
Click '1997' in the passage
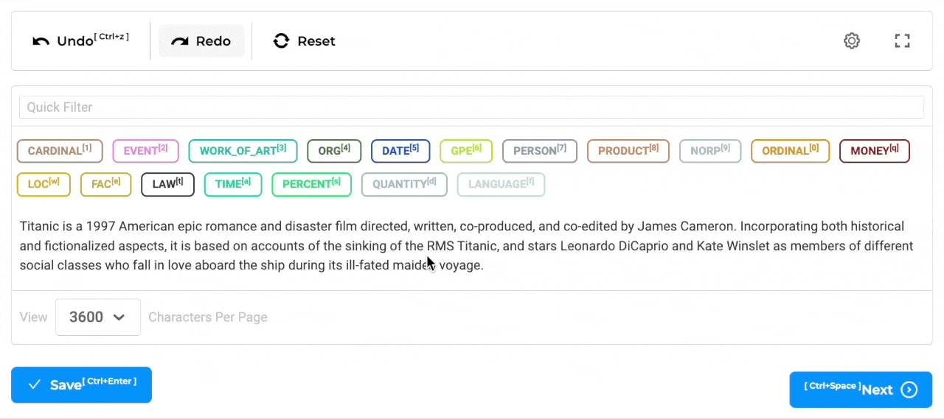pos(100,226)
